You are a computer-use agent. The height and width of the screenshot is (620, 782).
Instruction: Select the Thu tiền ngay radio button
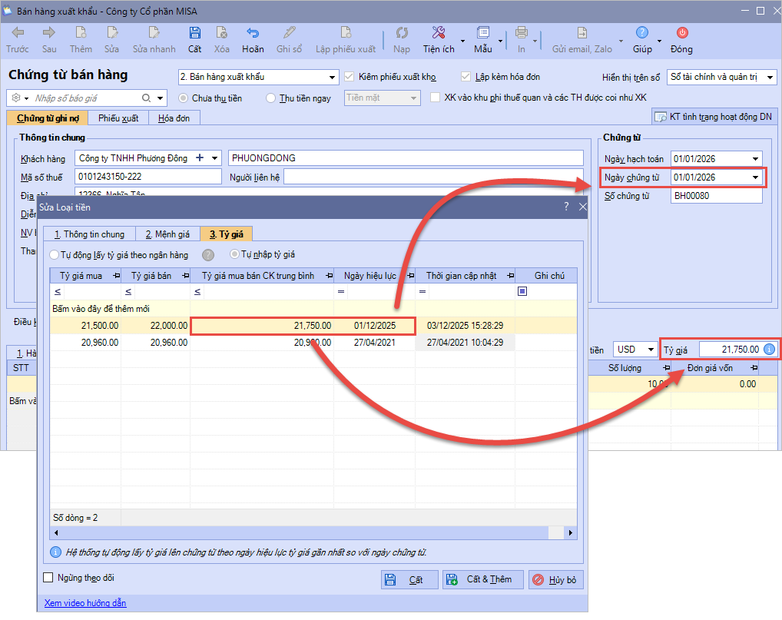270,98
